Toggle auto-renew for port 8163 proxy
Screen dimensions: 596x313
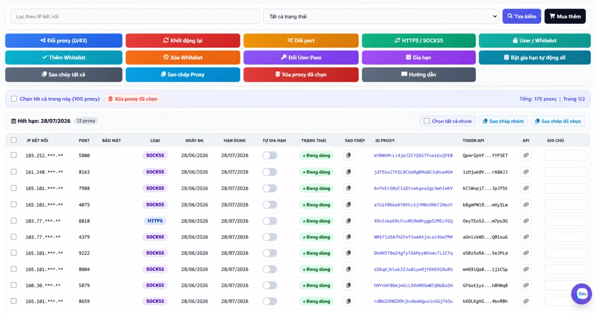(270, 172)
